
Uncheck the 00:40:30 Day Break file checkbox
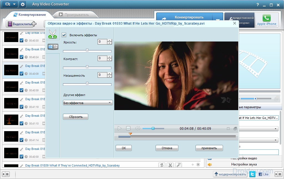(21, 40)
